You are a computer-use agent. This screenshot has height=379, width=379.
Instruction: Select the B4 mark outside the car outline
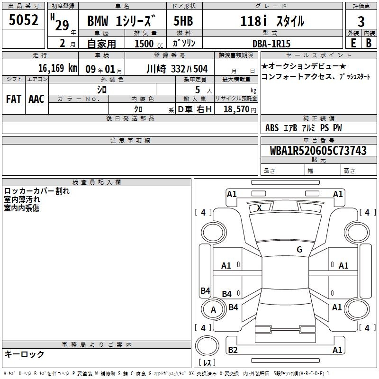[205, 291]
